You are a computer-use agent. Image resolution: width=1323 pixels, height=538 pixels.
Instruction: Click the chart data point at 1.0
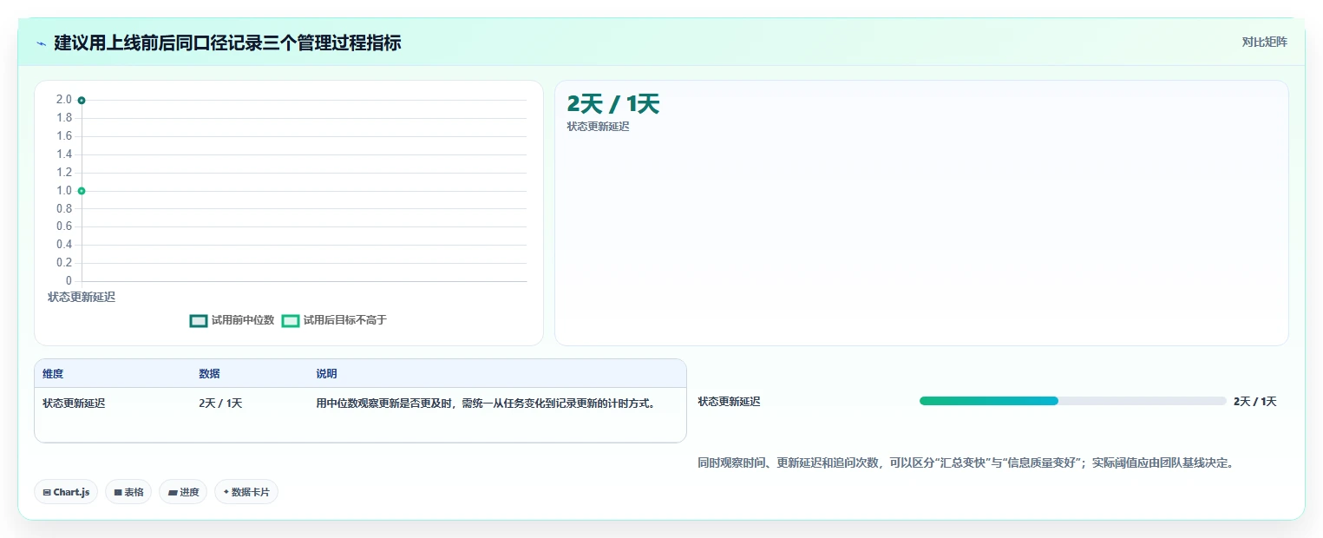82,191
